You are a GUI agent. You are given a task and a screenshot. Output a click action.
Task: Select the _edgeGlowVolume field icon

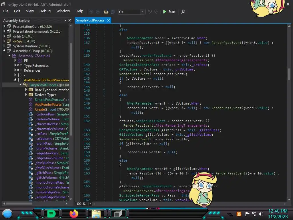31,158
